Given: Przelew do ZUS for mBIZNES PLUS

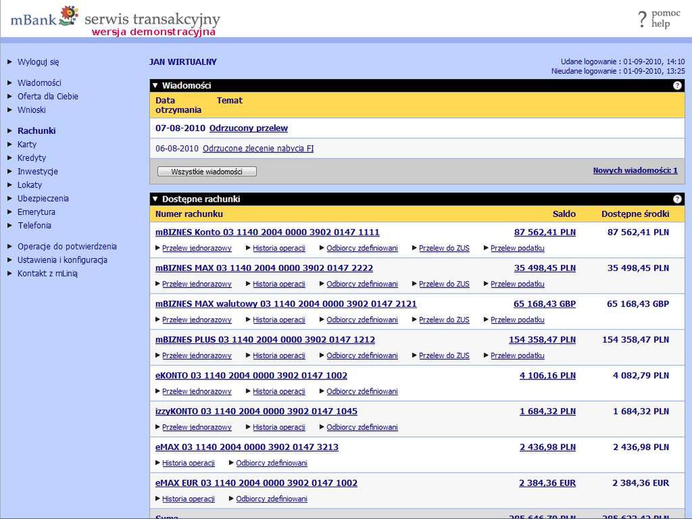Looking at the screenshot, I should [x=444, y=355].
